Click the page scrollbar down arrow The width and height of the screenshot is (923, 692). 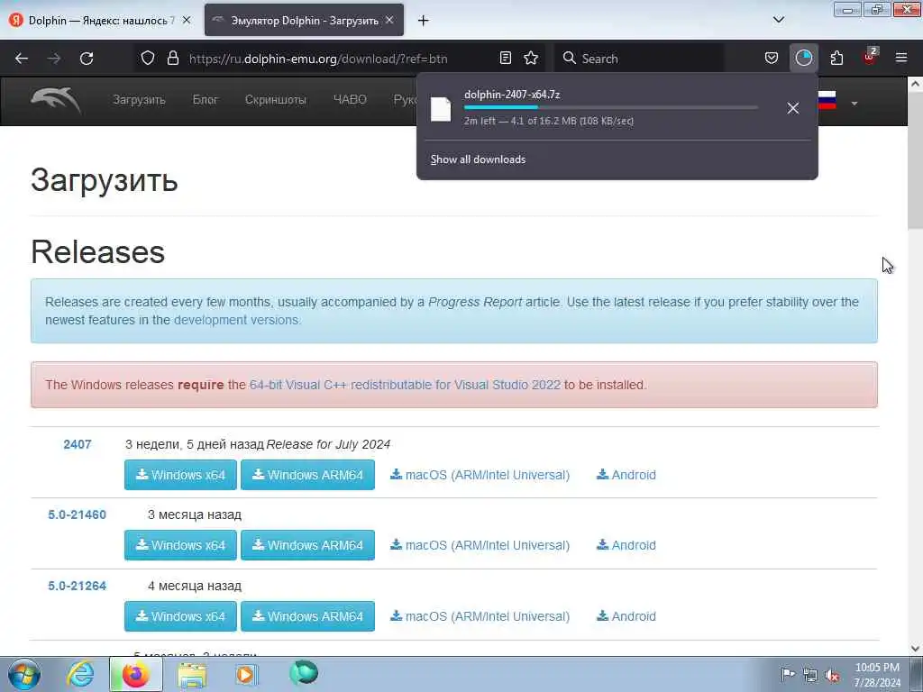tap(916, 649)
